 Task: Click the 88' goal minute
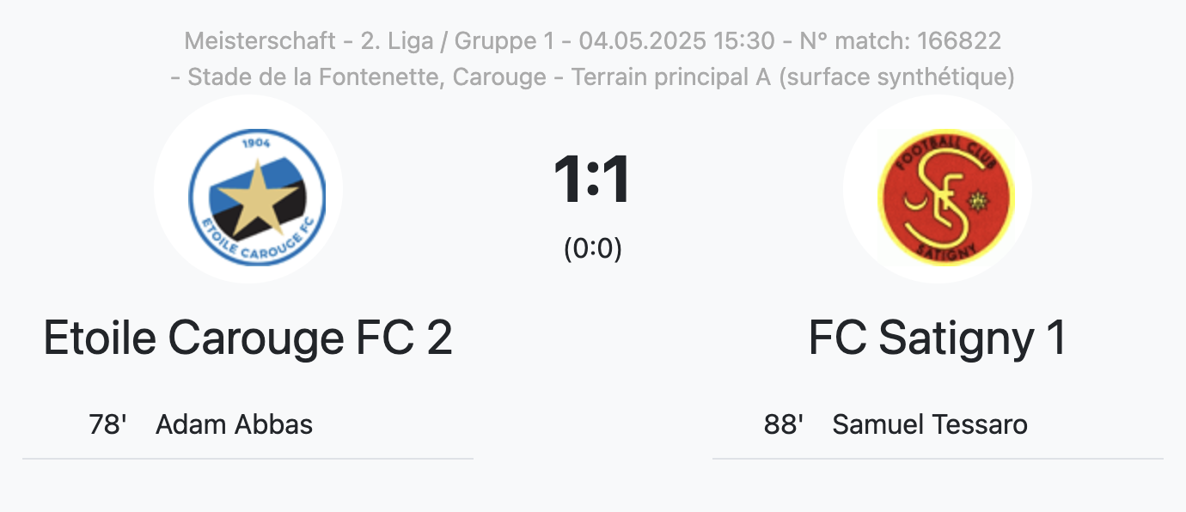point(784,424)
